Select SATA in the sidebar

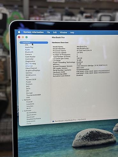click(28, 89)
